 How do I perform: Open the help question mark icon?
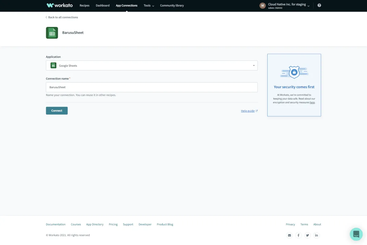tap(319, 6)
